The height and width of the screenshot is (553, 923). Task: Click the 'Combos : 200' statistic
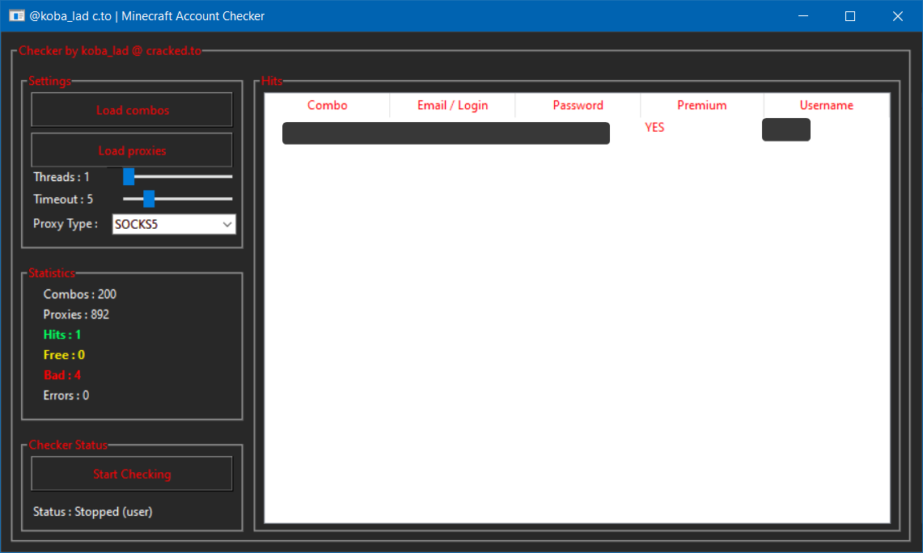[79, 294]
